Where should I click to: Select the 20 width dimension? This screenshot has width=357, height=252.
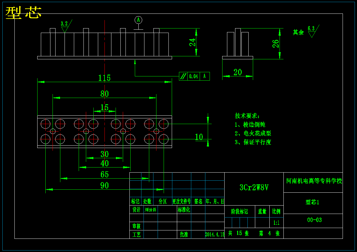(237, 72)
